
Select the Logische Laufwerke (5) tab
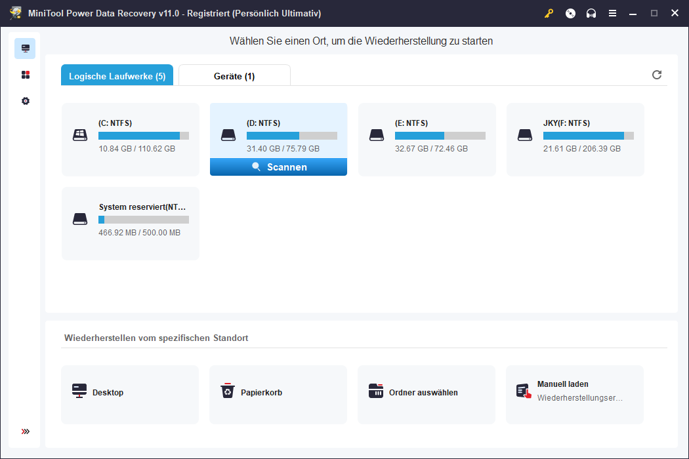pyautogui.click(x=117, y=76)
